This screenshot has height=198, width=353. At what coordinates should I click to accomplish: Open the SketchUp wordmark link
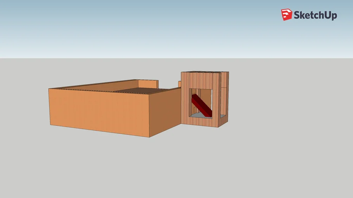click(315, 15)
